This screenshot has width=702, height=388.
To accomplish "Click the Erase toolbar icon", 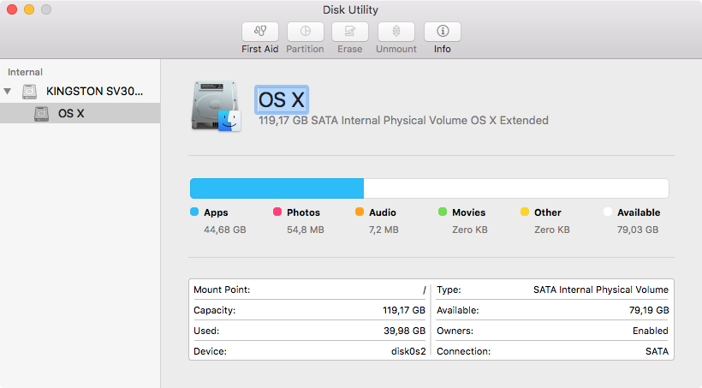I will 350,32.
